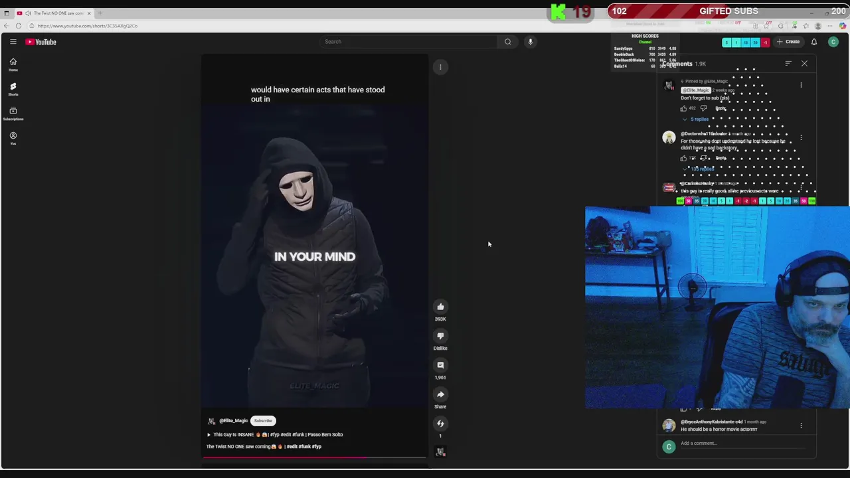
Task: Focus the YouTube Search box
Action: (x=408, y=42)
